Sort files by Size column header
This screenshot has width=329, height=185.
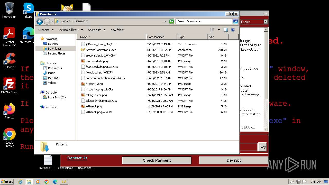click(x=218, y=37)
